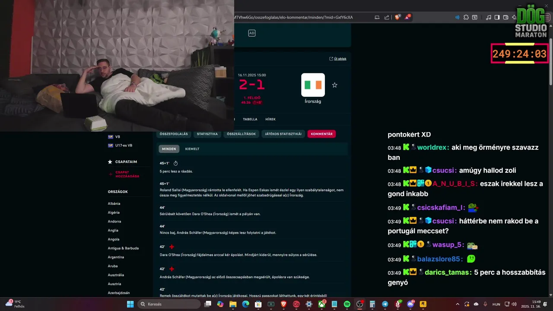Select the KIEMELT comment filter
Viewport: 553px width, 311px height.
(x=192, y=149)
